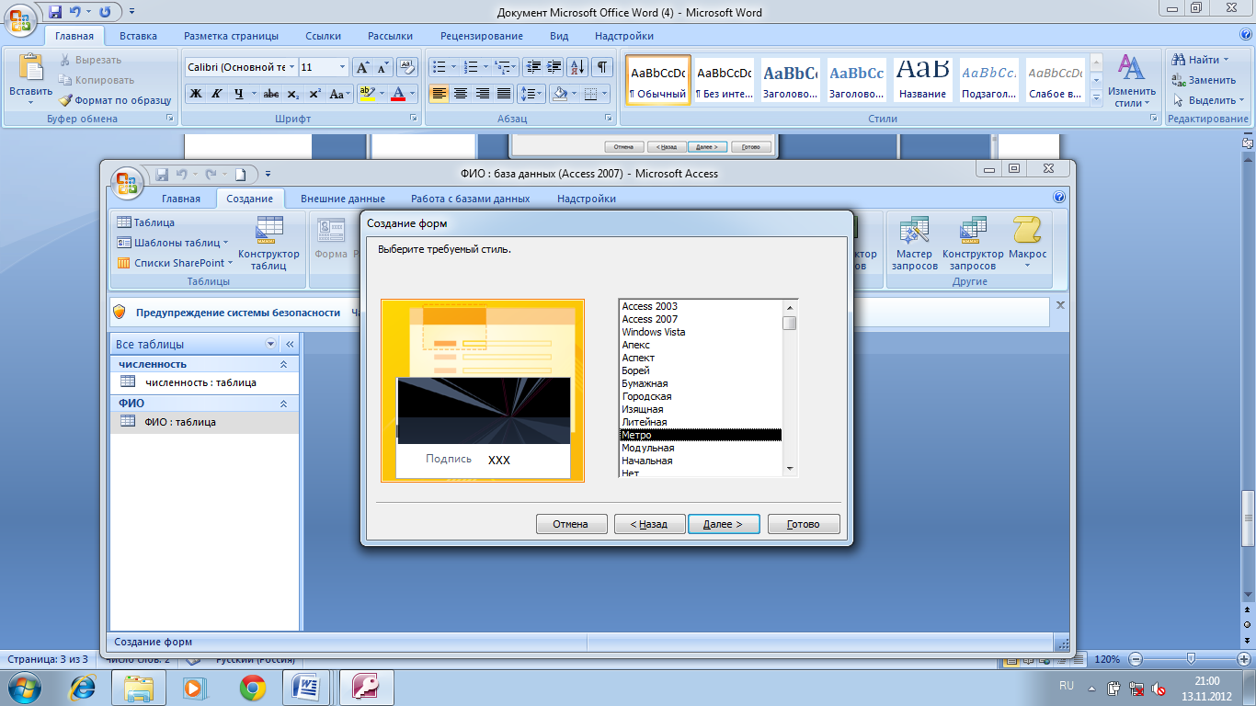Click the Access Office button orb
Viewport: 1256px width, 706px height.
click(x=126, y=182)
